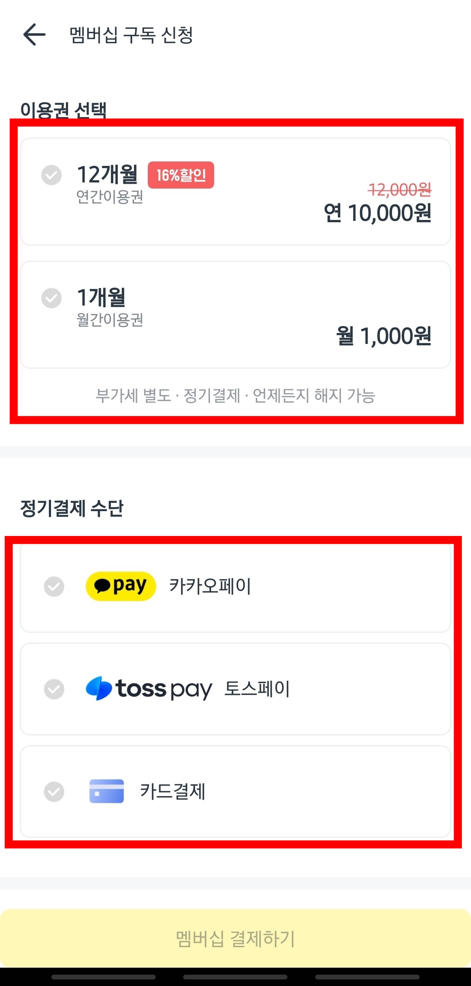Tap the gray check icon on 12개월 plan
Image resolution: width=471 pixels, height=986 pixels.
(x=51, y=175)
